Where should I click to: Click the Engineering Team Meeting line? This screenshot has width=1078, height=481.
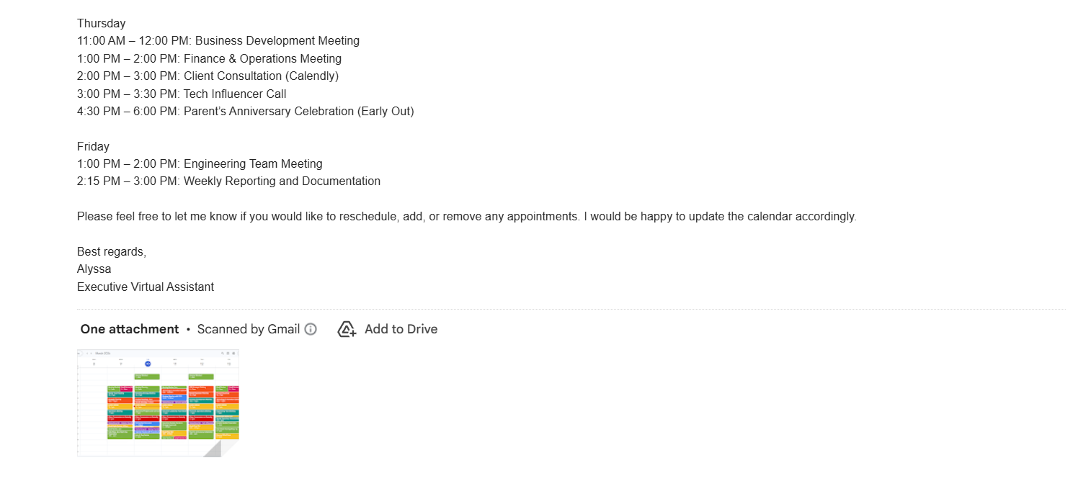(x=200, y=164)
